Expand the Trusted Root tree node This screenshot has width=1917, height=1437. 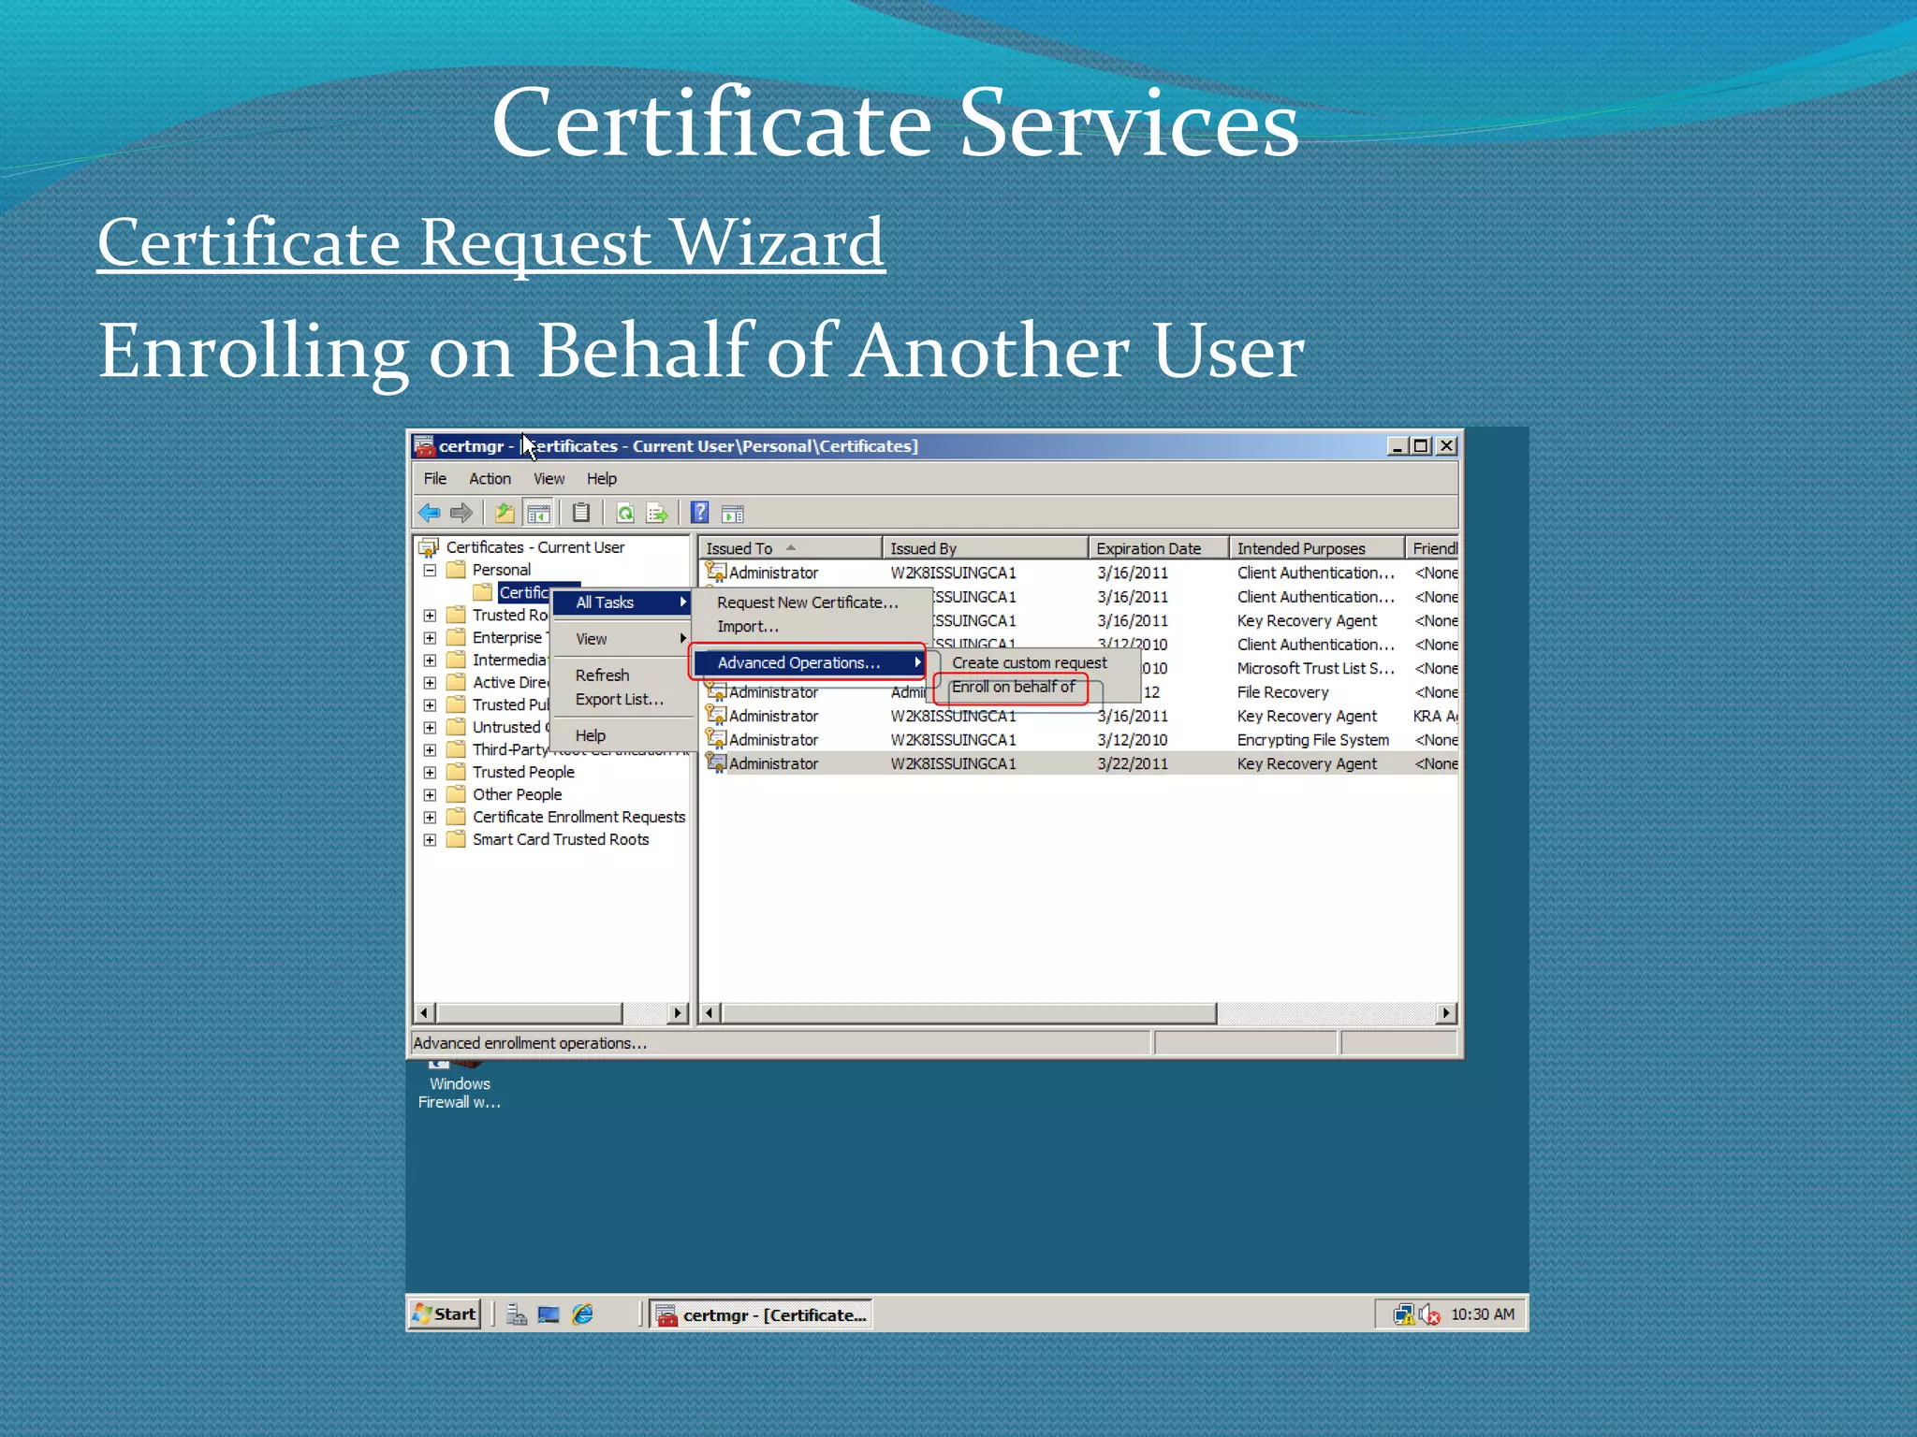(x=430, y=615)
